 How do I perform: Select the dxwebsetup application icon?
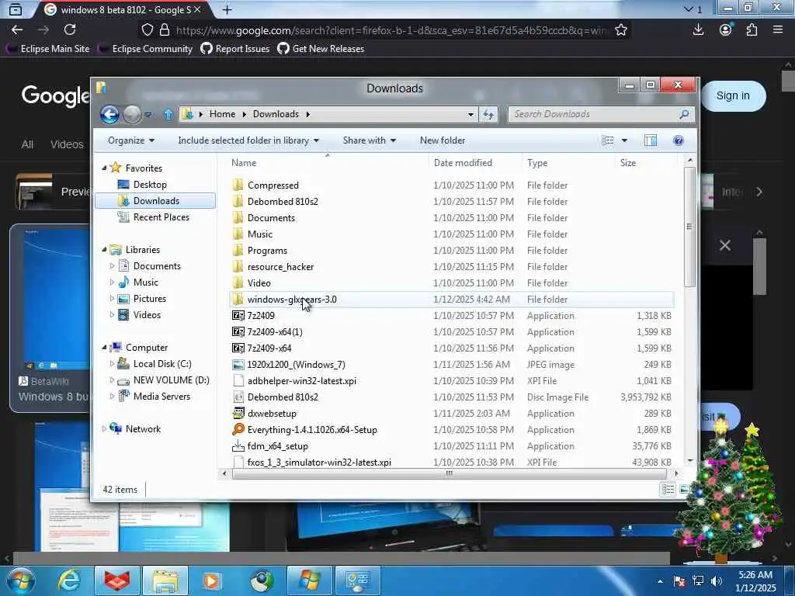click(x=238, y=413)
